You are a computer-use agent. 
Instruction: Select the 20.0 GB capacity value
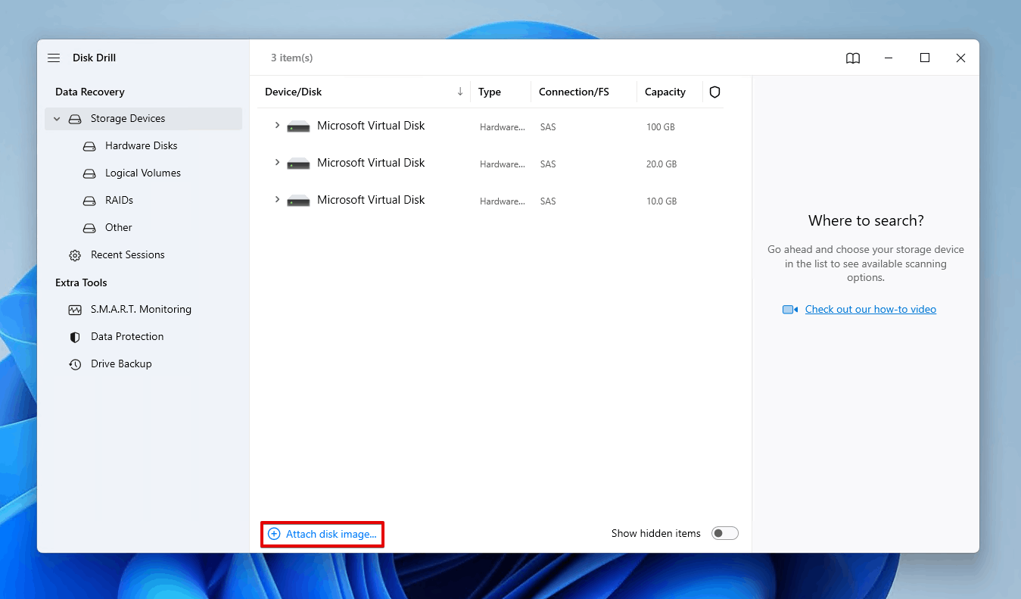click(661, 164)
